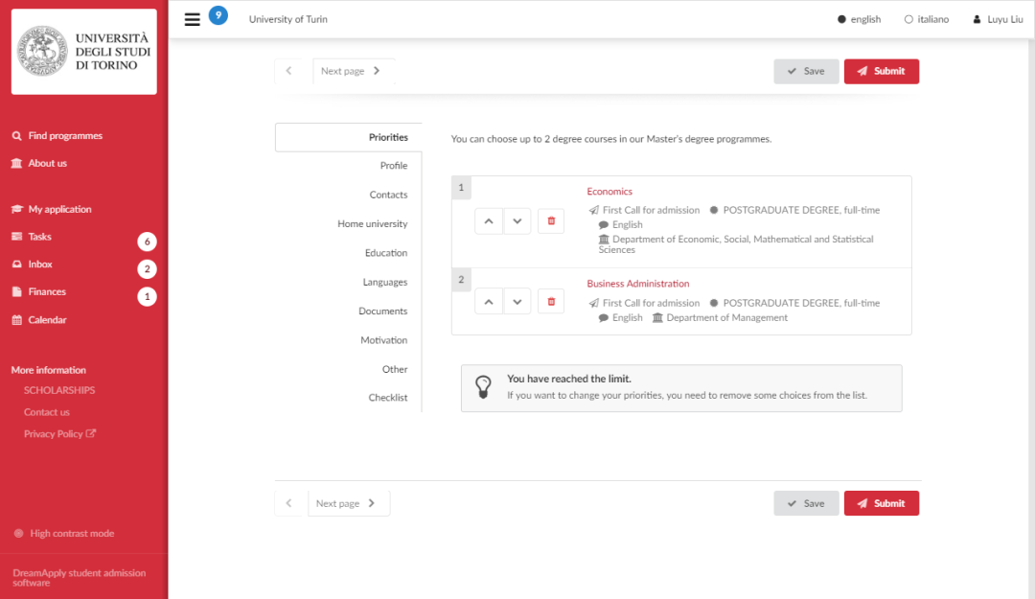Click the bottom Submit button
This screenshot has height=599, width=1035.
[x=882, y=503]
